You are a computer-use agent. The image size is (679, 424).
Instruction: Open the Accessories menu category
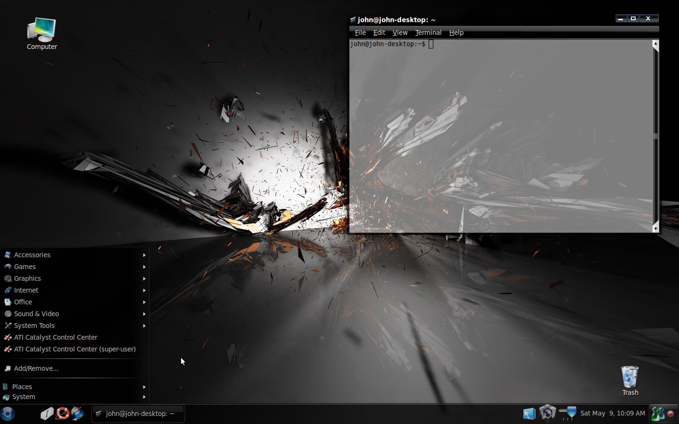point(75,255)
